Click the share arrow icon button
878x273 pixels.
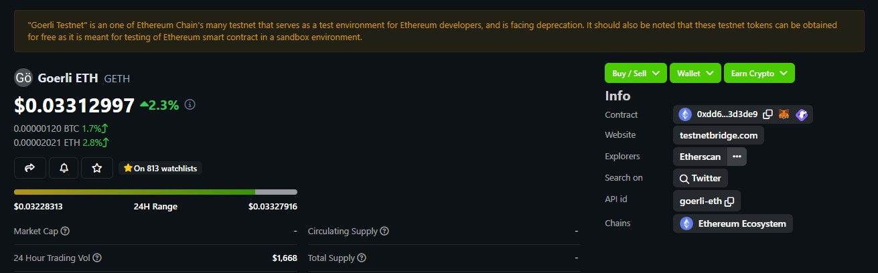29,168
